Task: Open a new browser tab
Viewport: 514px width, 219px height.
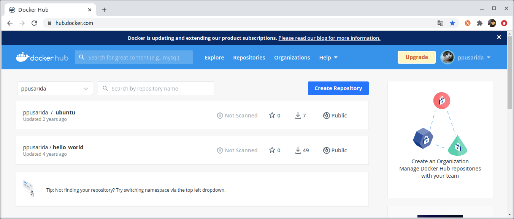Action: (104, 10)
